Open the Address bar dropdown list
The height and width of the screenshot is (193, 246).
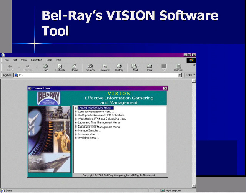(180, 75)
